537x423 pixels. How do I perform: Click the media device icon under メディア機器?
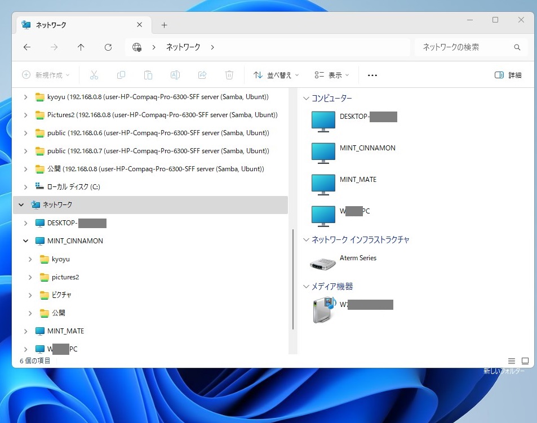323,309
